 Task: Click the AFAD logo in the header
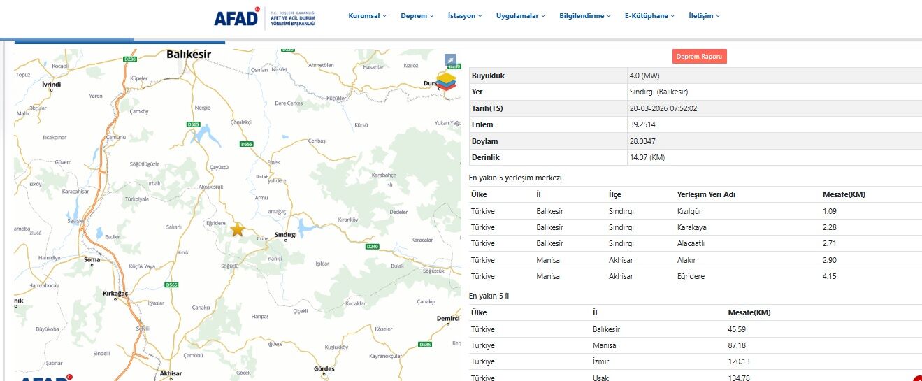[237, 17]
